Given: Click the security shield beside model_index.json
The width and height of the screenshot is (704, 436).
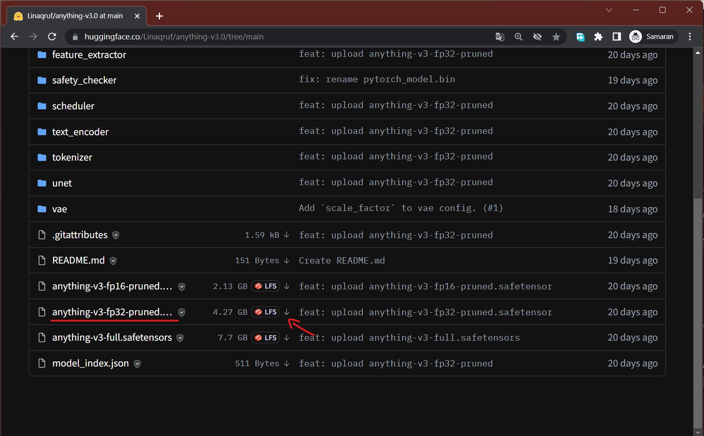Looking at the screenshot, I should pos(137,364).
